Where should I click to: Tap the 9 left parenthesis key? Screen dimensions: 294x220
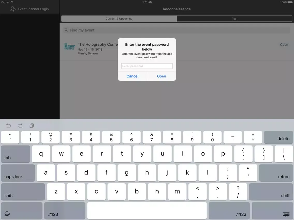pos(192,137)
